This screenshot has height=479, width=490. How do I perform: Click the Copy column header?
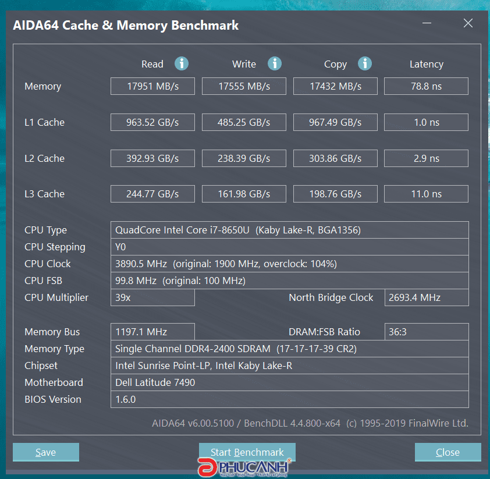[x=335, y=65]
